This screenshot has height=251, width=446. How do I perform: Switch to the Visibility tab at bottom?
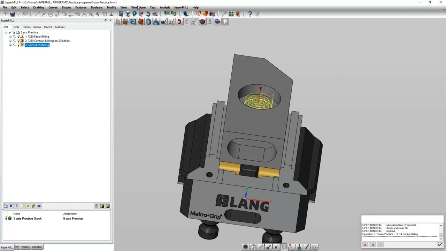[25, 247]
